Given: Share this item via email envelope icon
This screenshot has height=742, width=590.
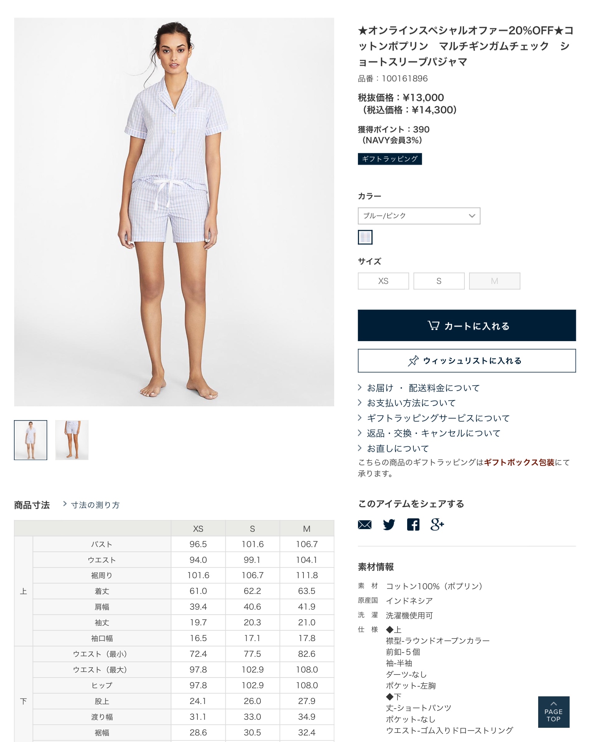Looking at the screenshot, I should pos(365,524).
